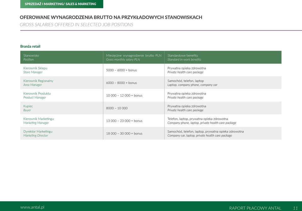This screenshot has height=211, width=302.
Task: Select the '10 000 – 12 000 + bonus' cell
Action: click(134, 95)
